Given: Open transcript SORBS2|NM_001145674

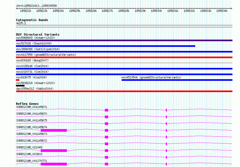Looking at the screenshot, I should coord(32,127).
